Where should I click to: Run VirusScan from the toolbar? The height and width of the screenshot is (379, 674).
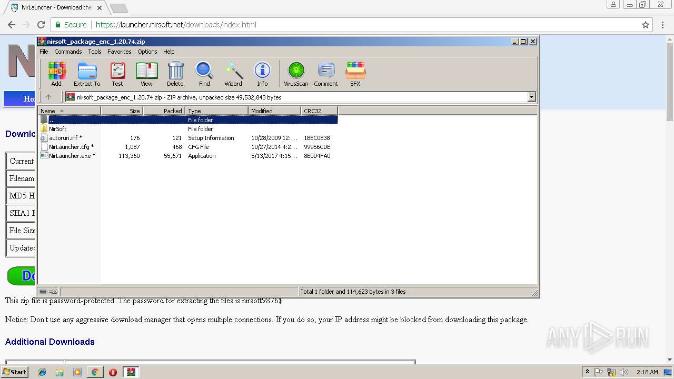pos(296,74)
